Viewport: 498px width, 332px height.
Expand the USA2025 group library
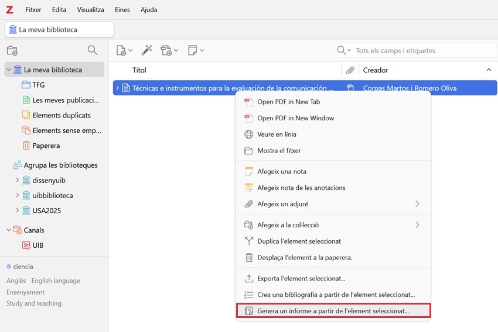[18, 210]
